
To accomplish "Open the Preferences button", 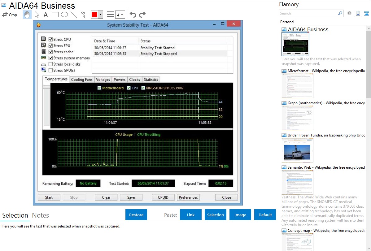I will coord(188,197).
